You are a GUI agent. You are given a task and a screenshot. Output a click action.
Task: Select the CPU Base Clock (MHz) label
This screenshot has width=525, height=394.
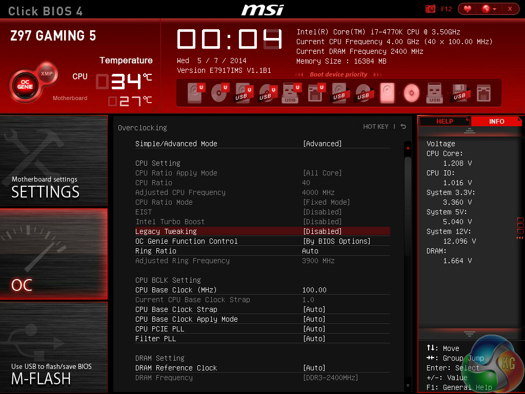(x=176, y=290)
